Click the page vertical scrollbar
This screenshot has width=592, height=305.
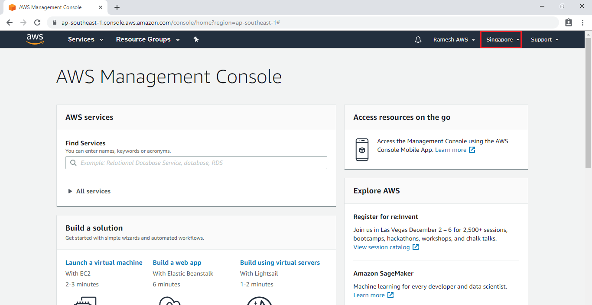click(588, 103)
